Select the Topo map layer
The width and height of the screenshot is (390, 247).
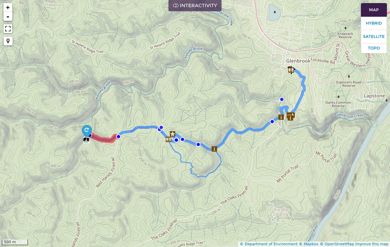(x=374, y=48)
